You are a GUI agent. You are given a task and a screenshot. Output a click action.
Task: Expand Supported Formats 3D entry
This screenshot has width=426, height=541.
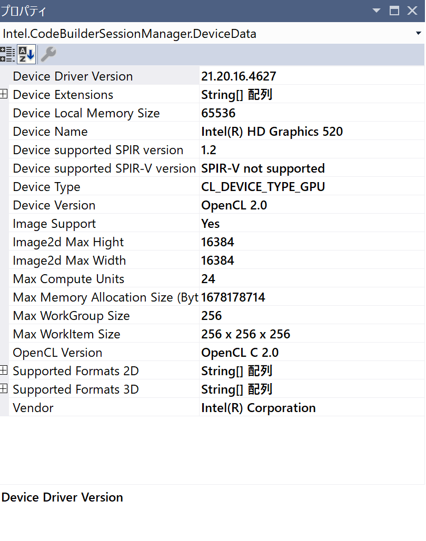(x=4, y=389)
